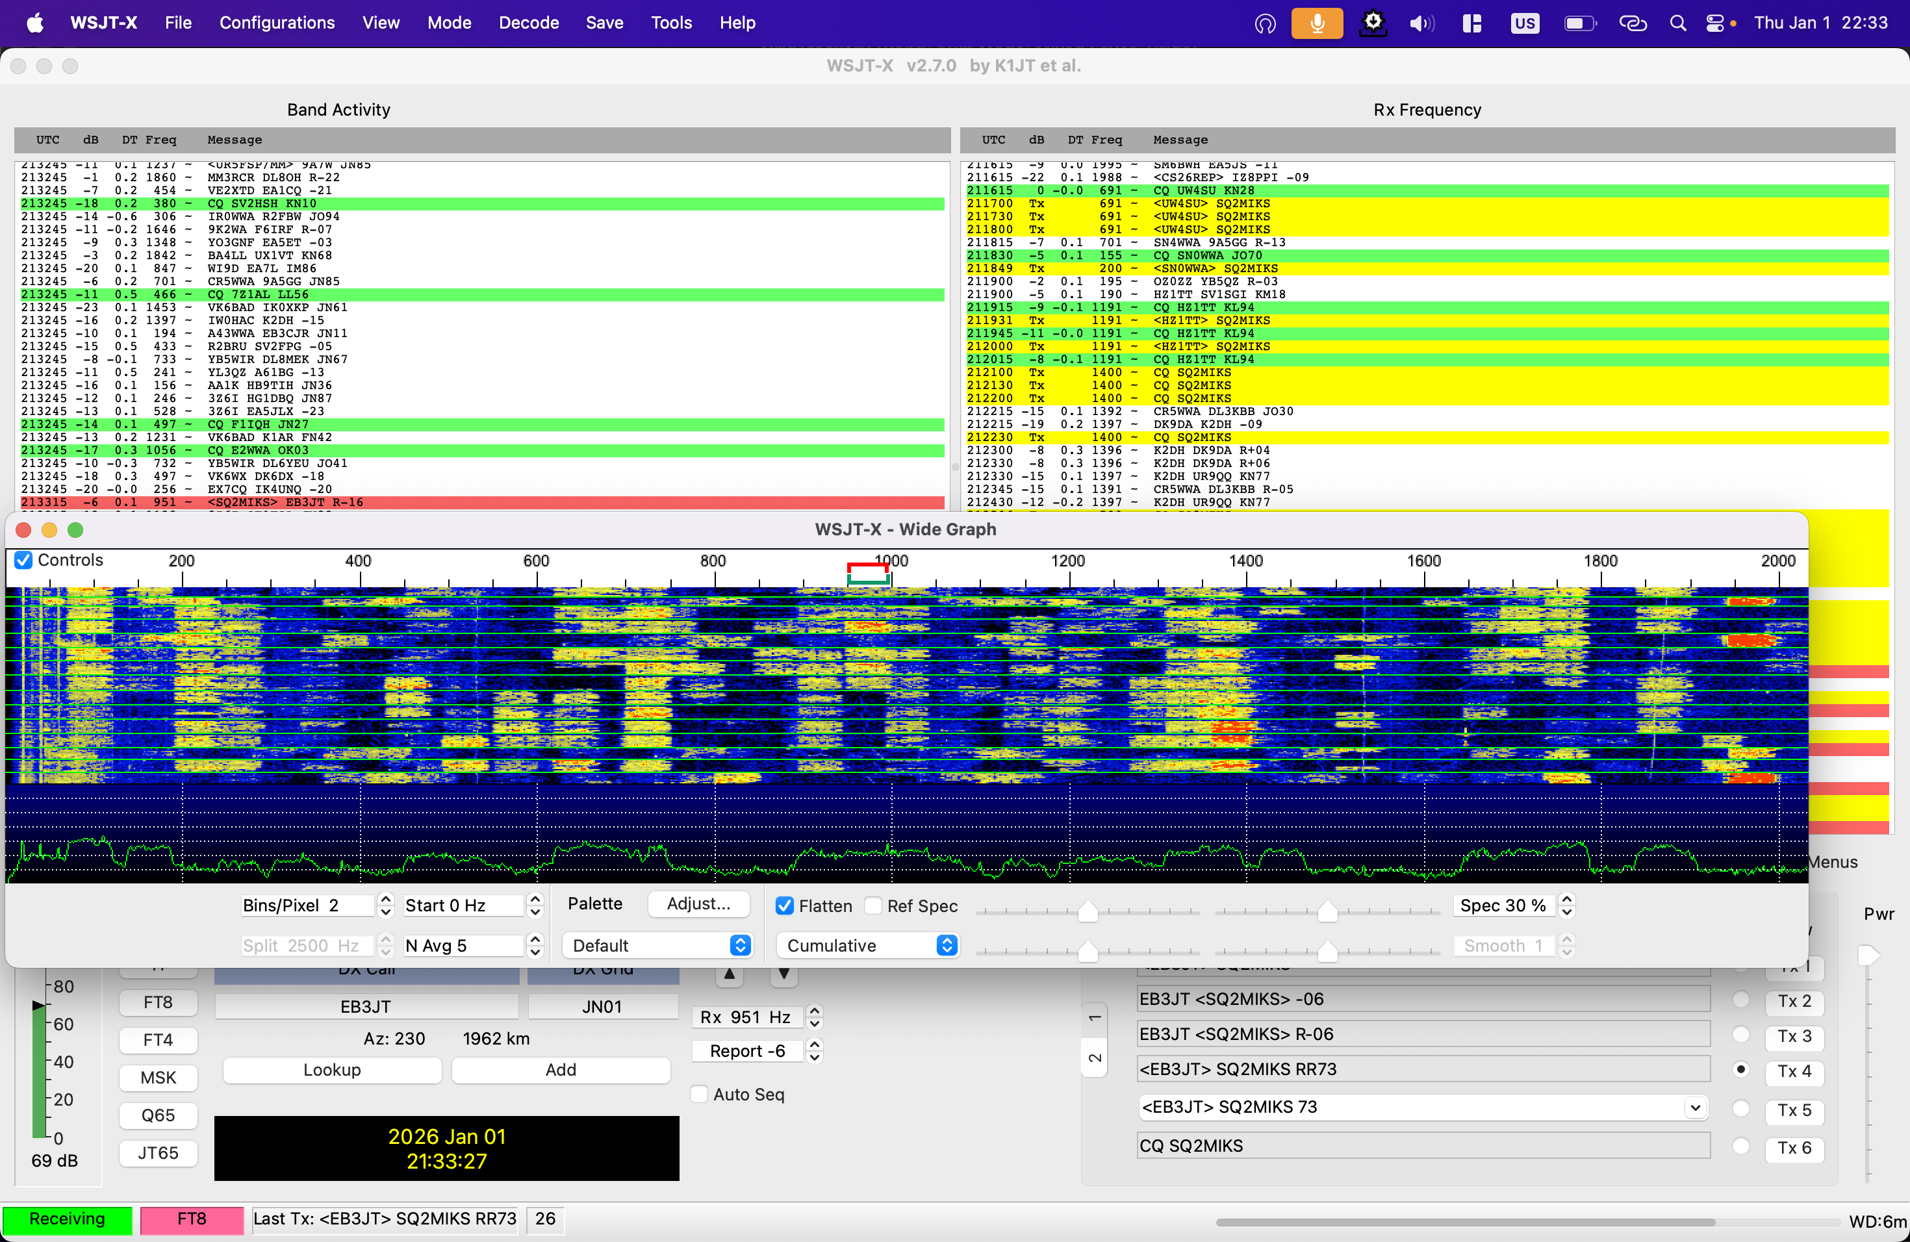Click the Pwr slider handle

[x=1868, y=955]
